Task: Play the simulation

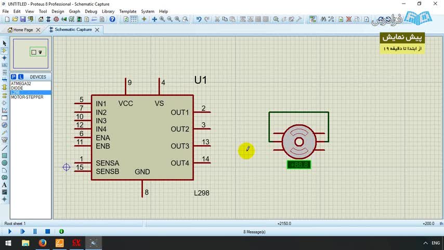Action: pos(10,232)
